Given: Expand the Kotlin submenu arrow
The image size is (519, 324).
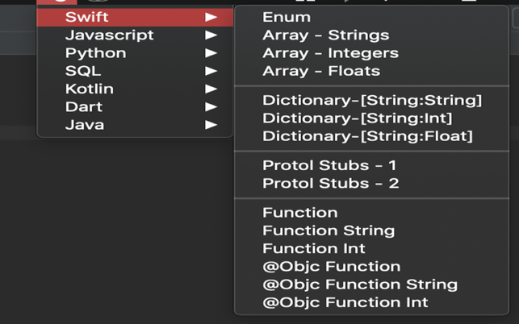Looking at the screenshot, I should (x=211, y=89).
